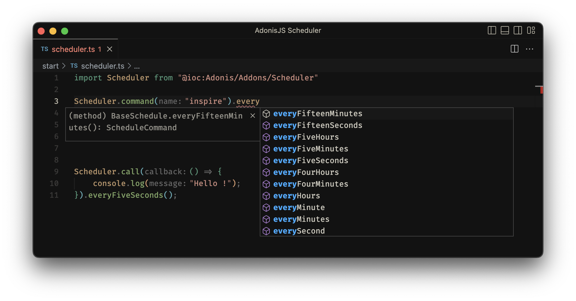The width and height of the screenshot is (576, 301).
Task: Close the scheduler.ts tab
Action: 110,49
